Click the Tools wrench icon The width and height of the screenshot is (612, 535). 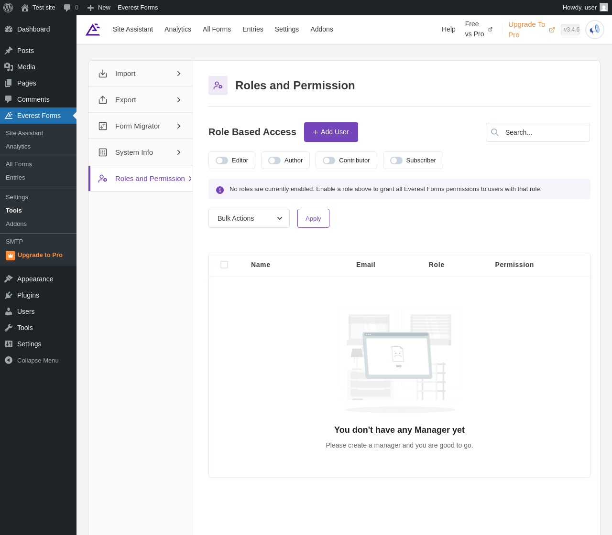tap(9, 328)
